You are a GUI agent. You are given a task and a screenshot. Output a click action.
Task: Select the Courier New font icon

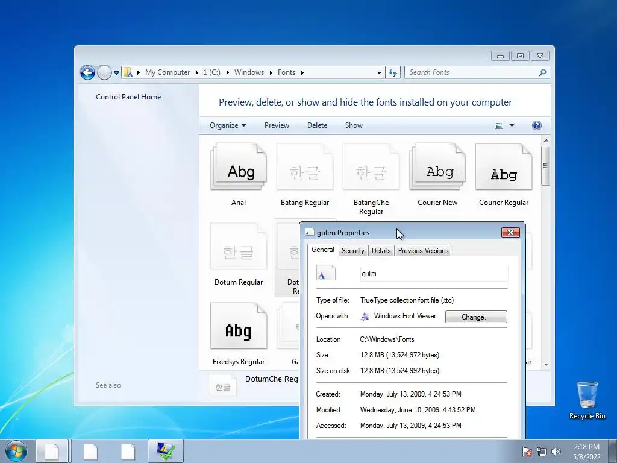point(437,167)
